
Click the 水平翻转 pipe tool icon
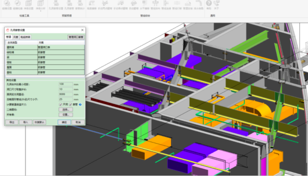pyautogui.click(x=144, y=5)
